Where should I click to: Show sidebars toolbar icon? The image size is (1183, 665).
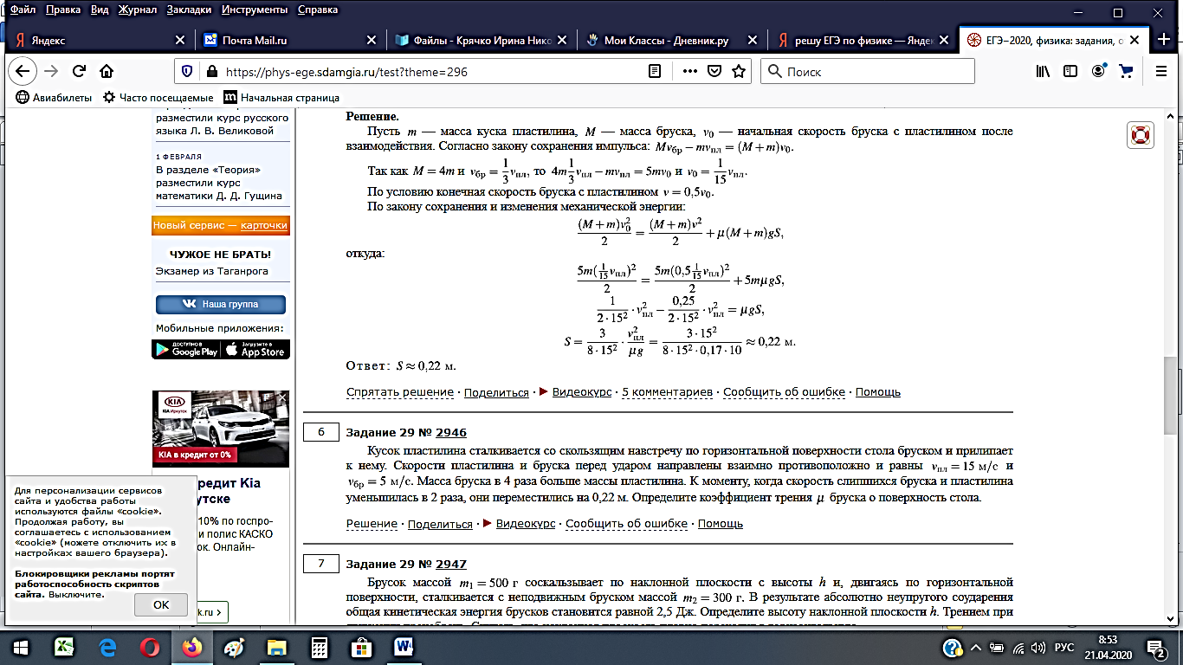click(x=1071, y=72)
